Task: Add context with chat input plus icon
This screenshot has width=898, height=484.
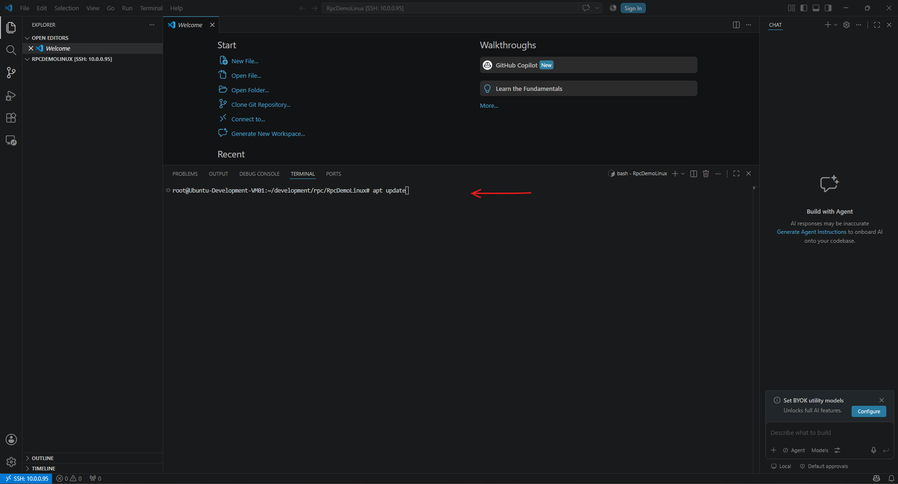Action: point(774,450)
